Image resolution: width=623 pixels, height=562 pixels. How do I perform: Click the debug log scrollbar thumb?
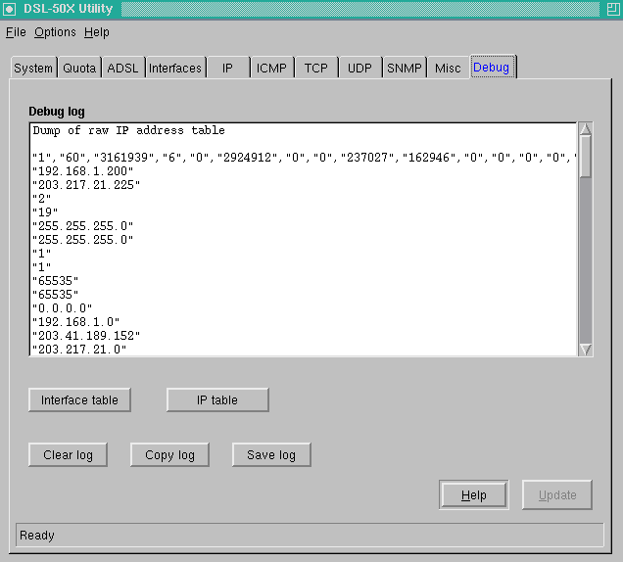coord(585,157)
